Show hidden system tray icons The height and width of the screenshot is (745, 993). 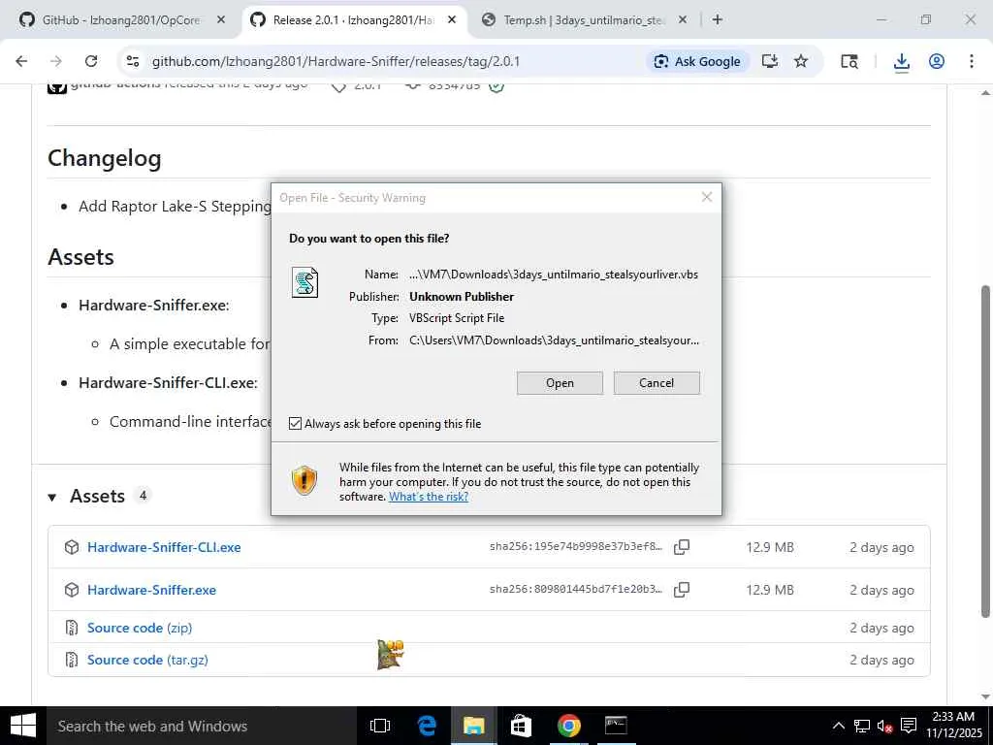point(838,726)
